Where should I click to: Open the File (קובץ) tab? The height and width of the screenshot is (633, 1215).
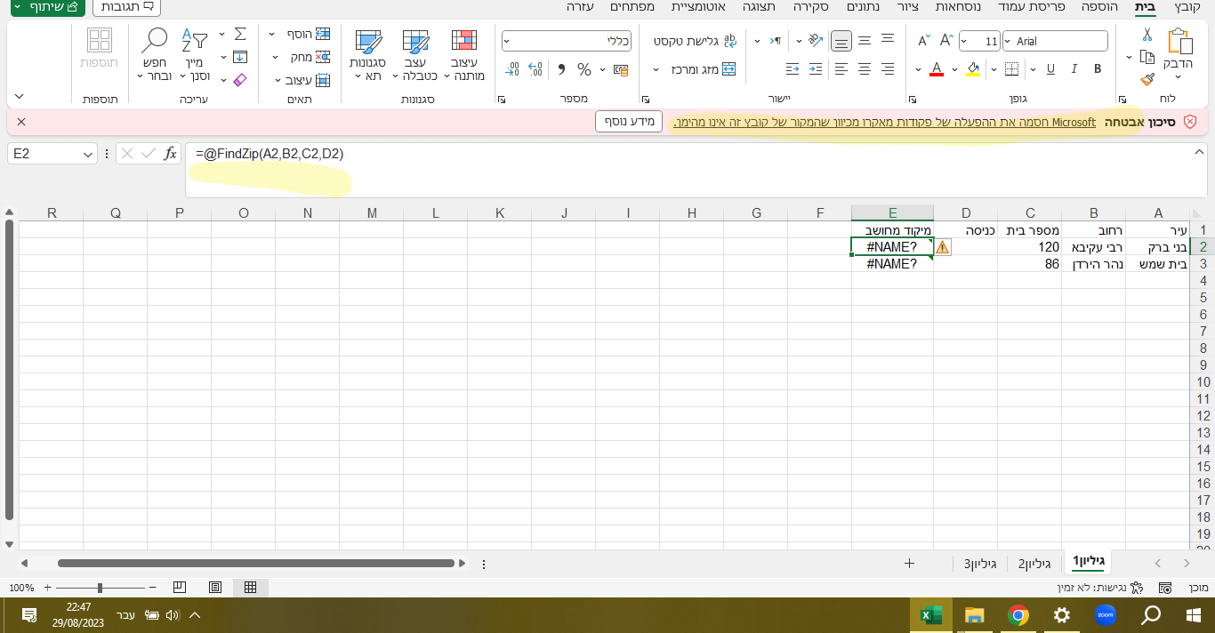click(1187, 7)
